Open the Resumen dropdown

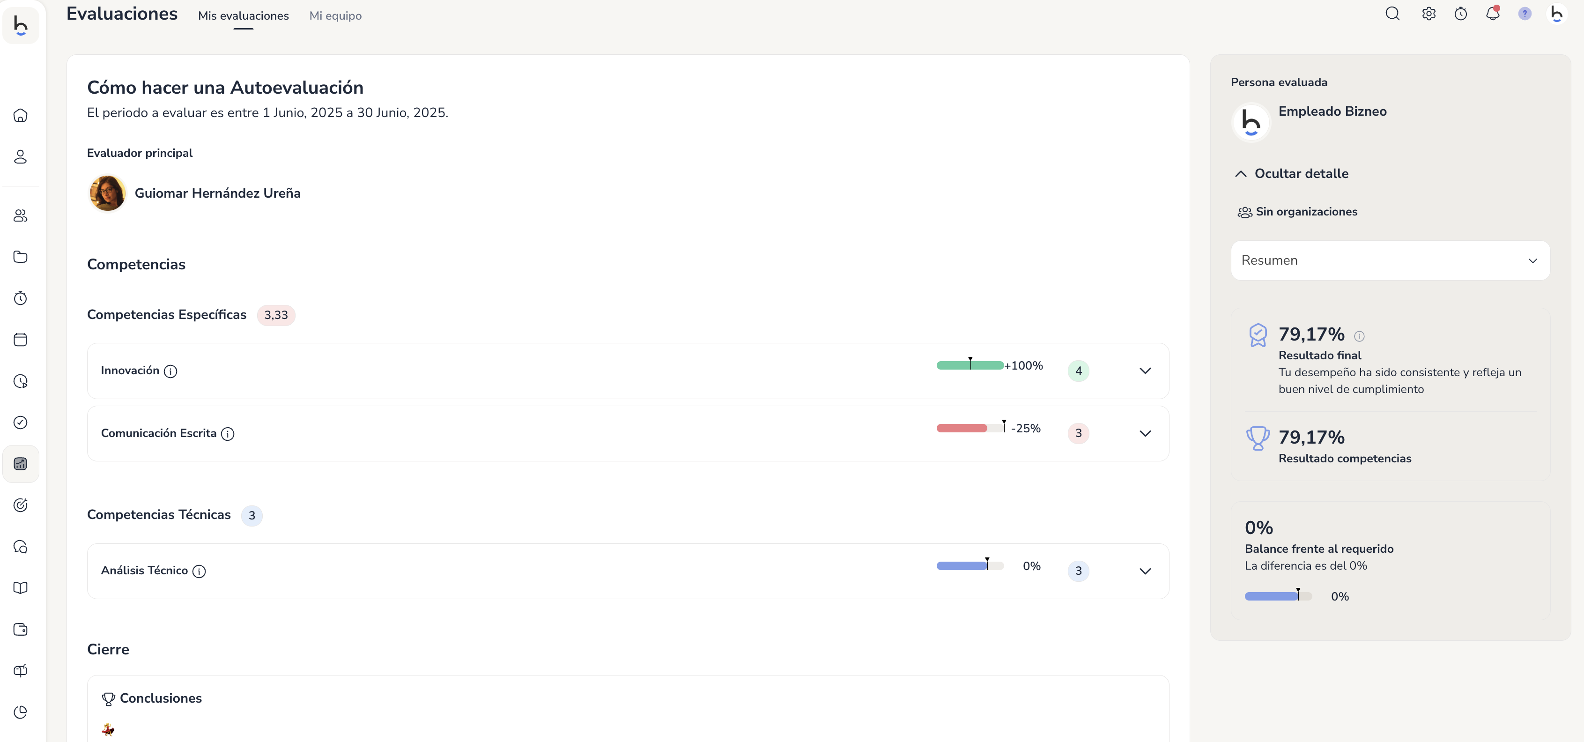click(1390, 260)
